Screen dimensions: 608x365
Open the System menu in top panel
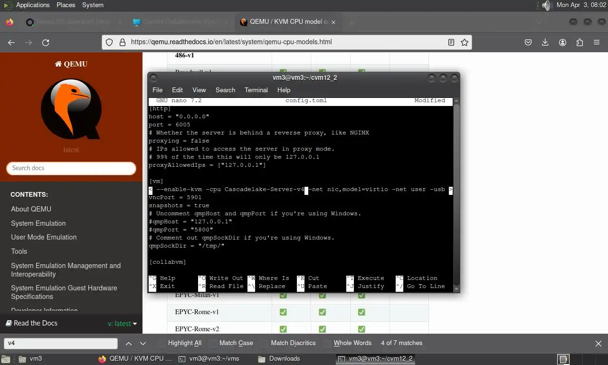[x=93, y=5]
